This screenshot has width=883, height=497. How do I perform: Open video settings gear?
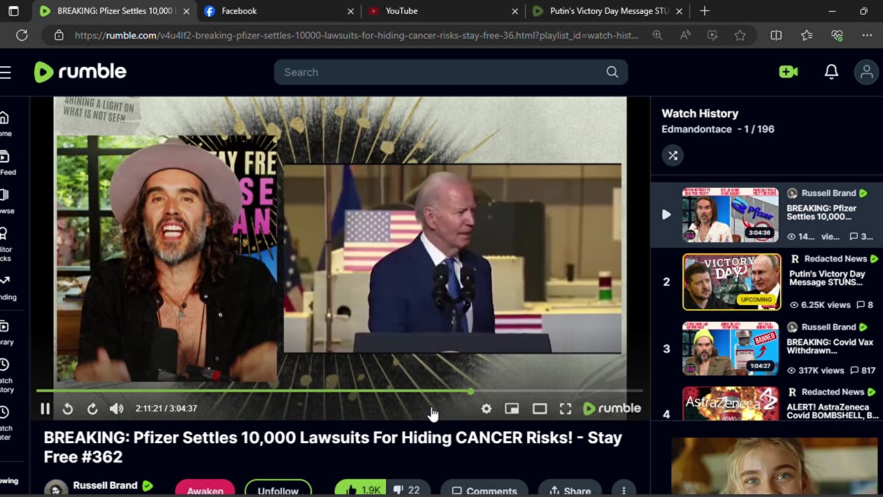(486, 409)
